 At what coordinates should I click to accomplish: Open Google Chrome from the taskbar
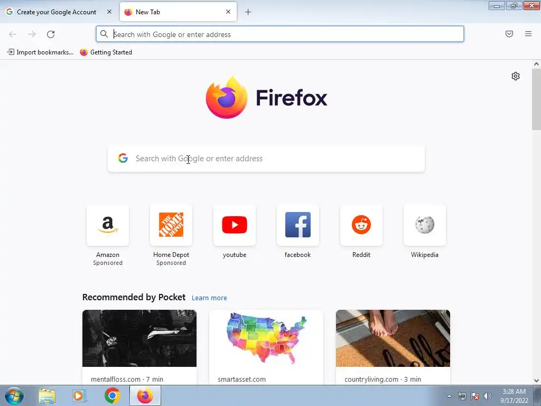click(112, 395)
